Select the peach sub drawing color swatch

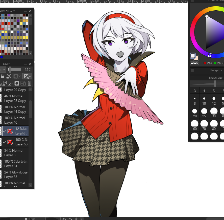tap(197, 58)
